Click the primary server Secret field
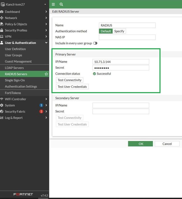The height and width of the screenshot is (199, 182). click(121, 68)
